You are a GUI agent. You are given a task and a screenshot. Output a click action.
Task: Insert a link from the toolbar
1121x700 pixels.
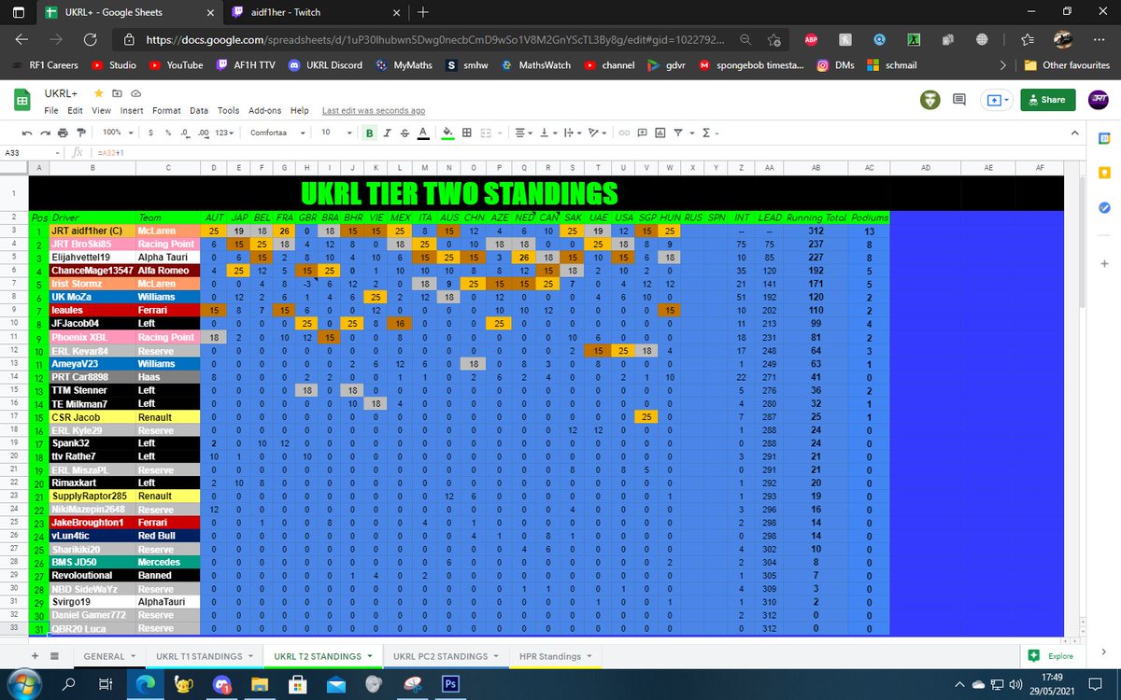tap(624, 133)
